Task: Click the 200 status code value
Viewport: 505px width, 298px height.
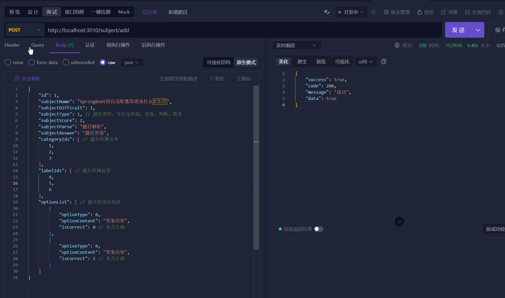Action: click(x=422, y=45)
